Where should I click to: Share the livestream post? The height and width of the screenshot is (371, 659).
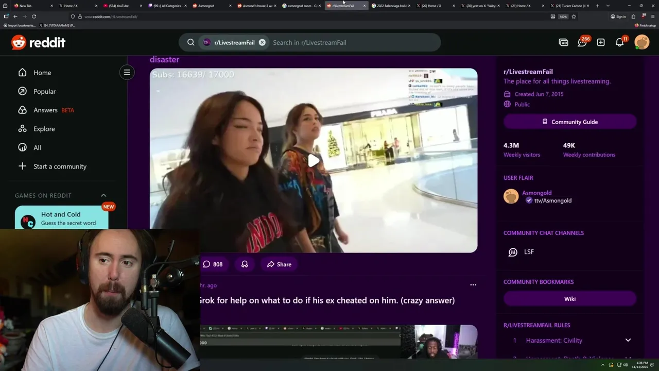[279, 264]
